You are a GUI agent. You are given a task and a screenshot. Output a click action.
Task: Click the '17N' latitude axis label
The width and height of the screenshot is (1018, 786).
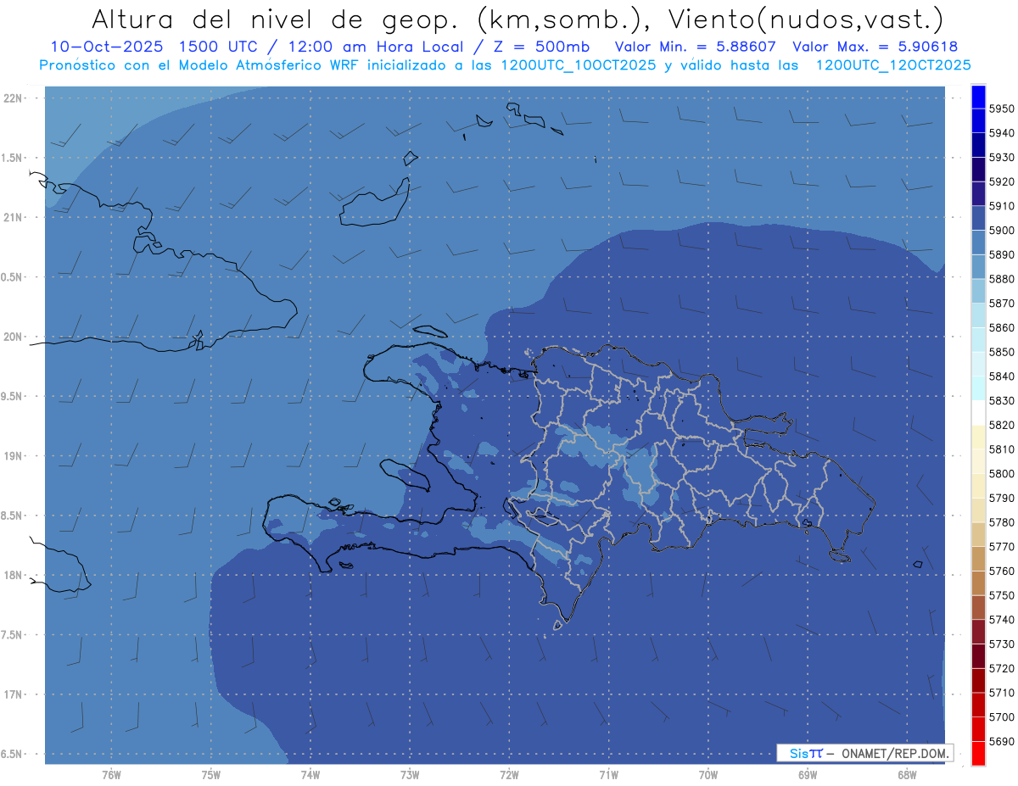click(x=12, y=694)
